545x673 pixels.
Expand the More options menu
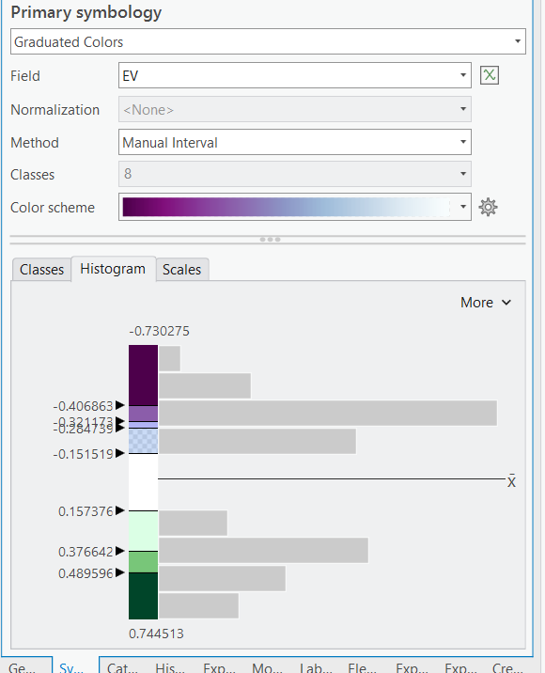(486, 303)
